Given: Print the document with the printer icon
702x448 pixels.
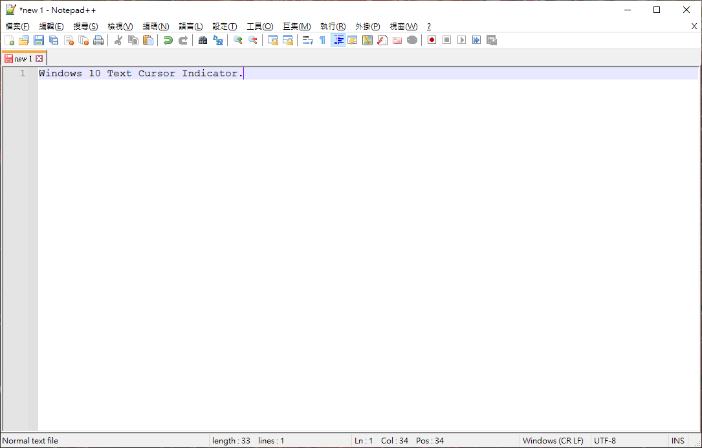Looking at the screenshot, I should (98, 40).
